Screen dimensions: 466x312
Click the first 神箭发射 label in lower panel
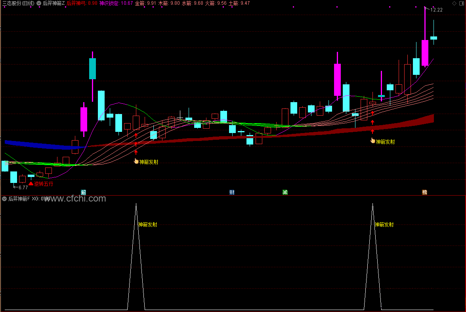(147, 224)
